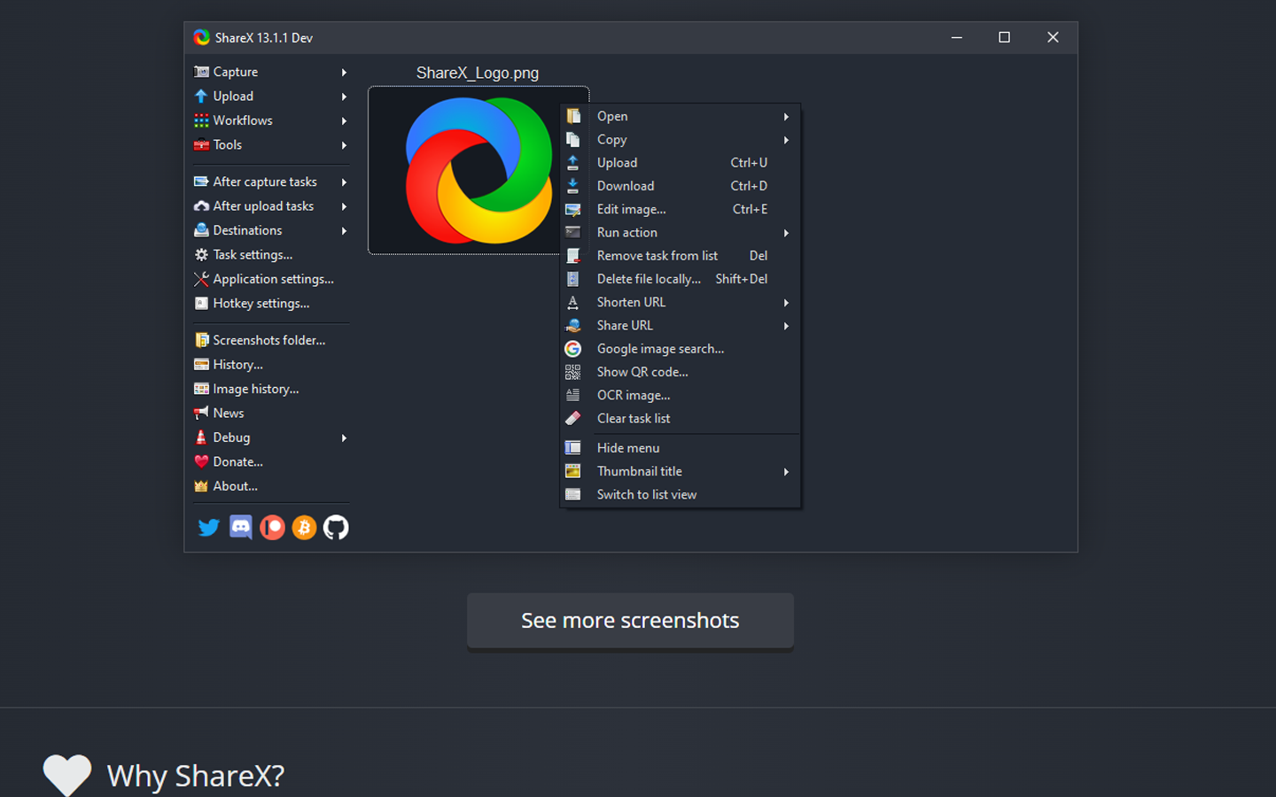Expand the Thumbnail title submenu arrow

pos(786,471)
